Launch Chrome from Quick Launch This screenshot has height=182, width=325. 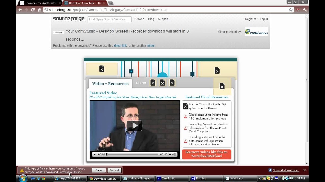[44, 178]
